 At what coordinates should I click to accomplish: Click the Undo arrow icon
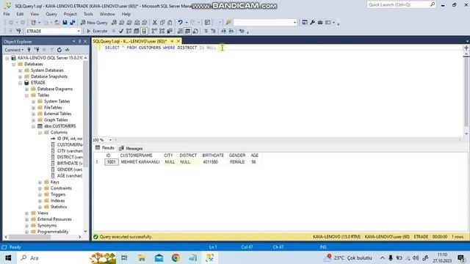pos(180,23)
